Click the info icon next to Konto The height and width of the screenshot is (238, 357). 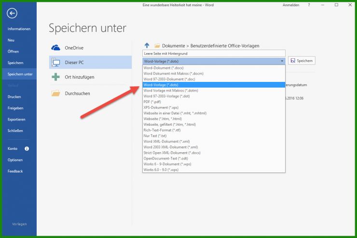tap(27, 149)
